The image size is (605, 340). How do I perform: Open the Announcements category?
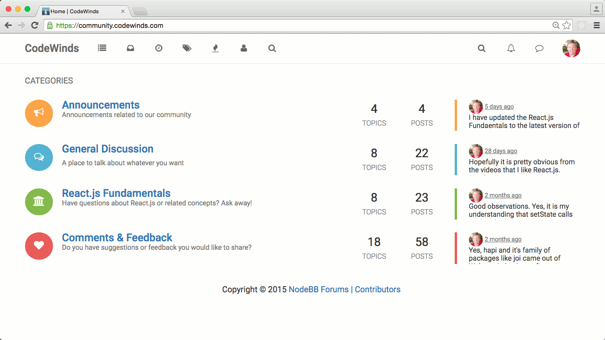click(101, 105)
